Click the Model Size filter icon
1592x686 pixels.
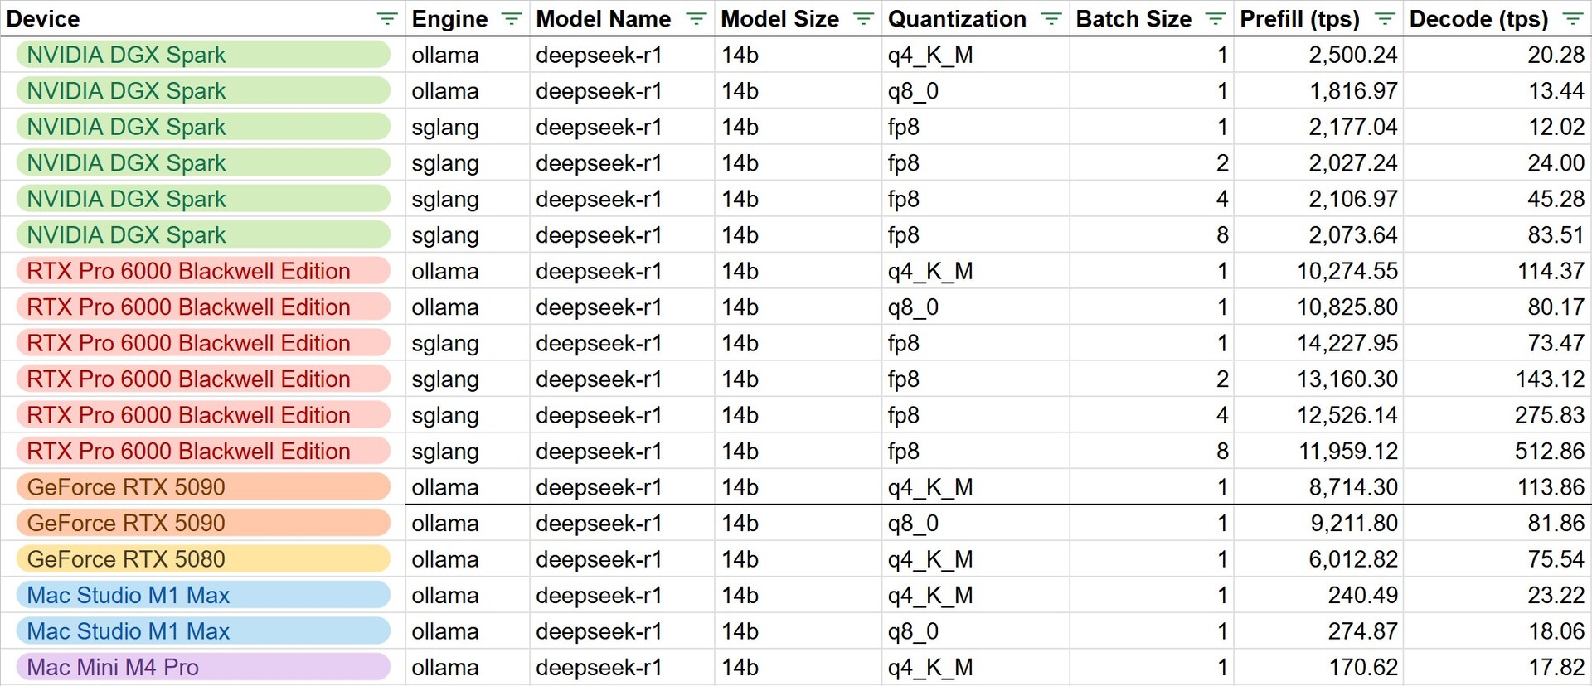pos(863,19)
